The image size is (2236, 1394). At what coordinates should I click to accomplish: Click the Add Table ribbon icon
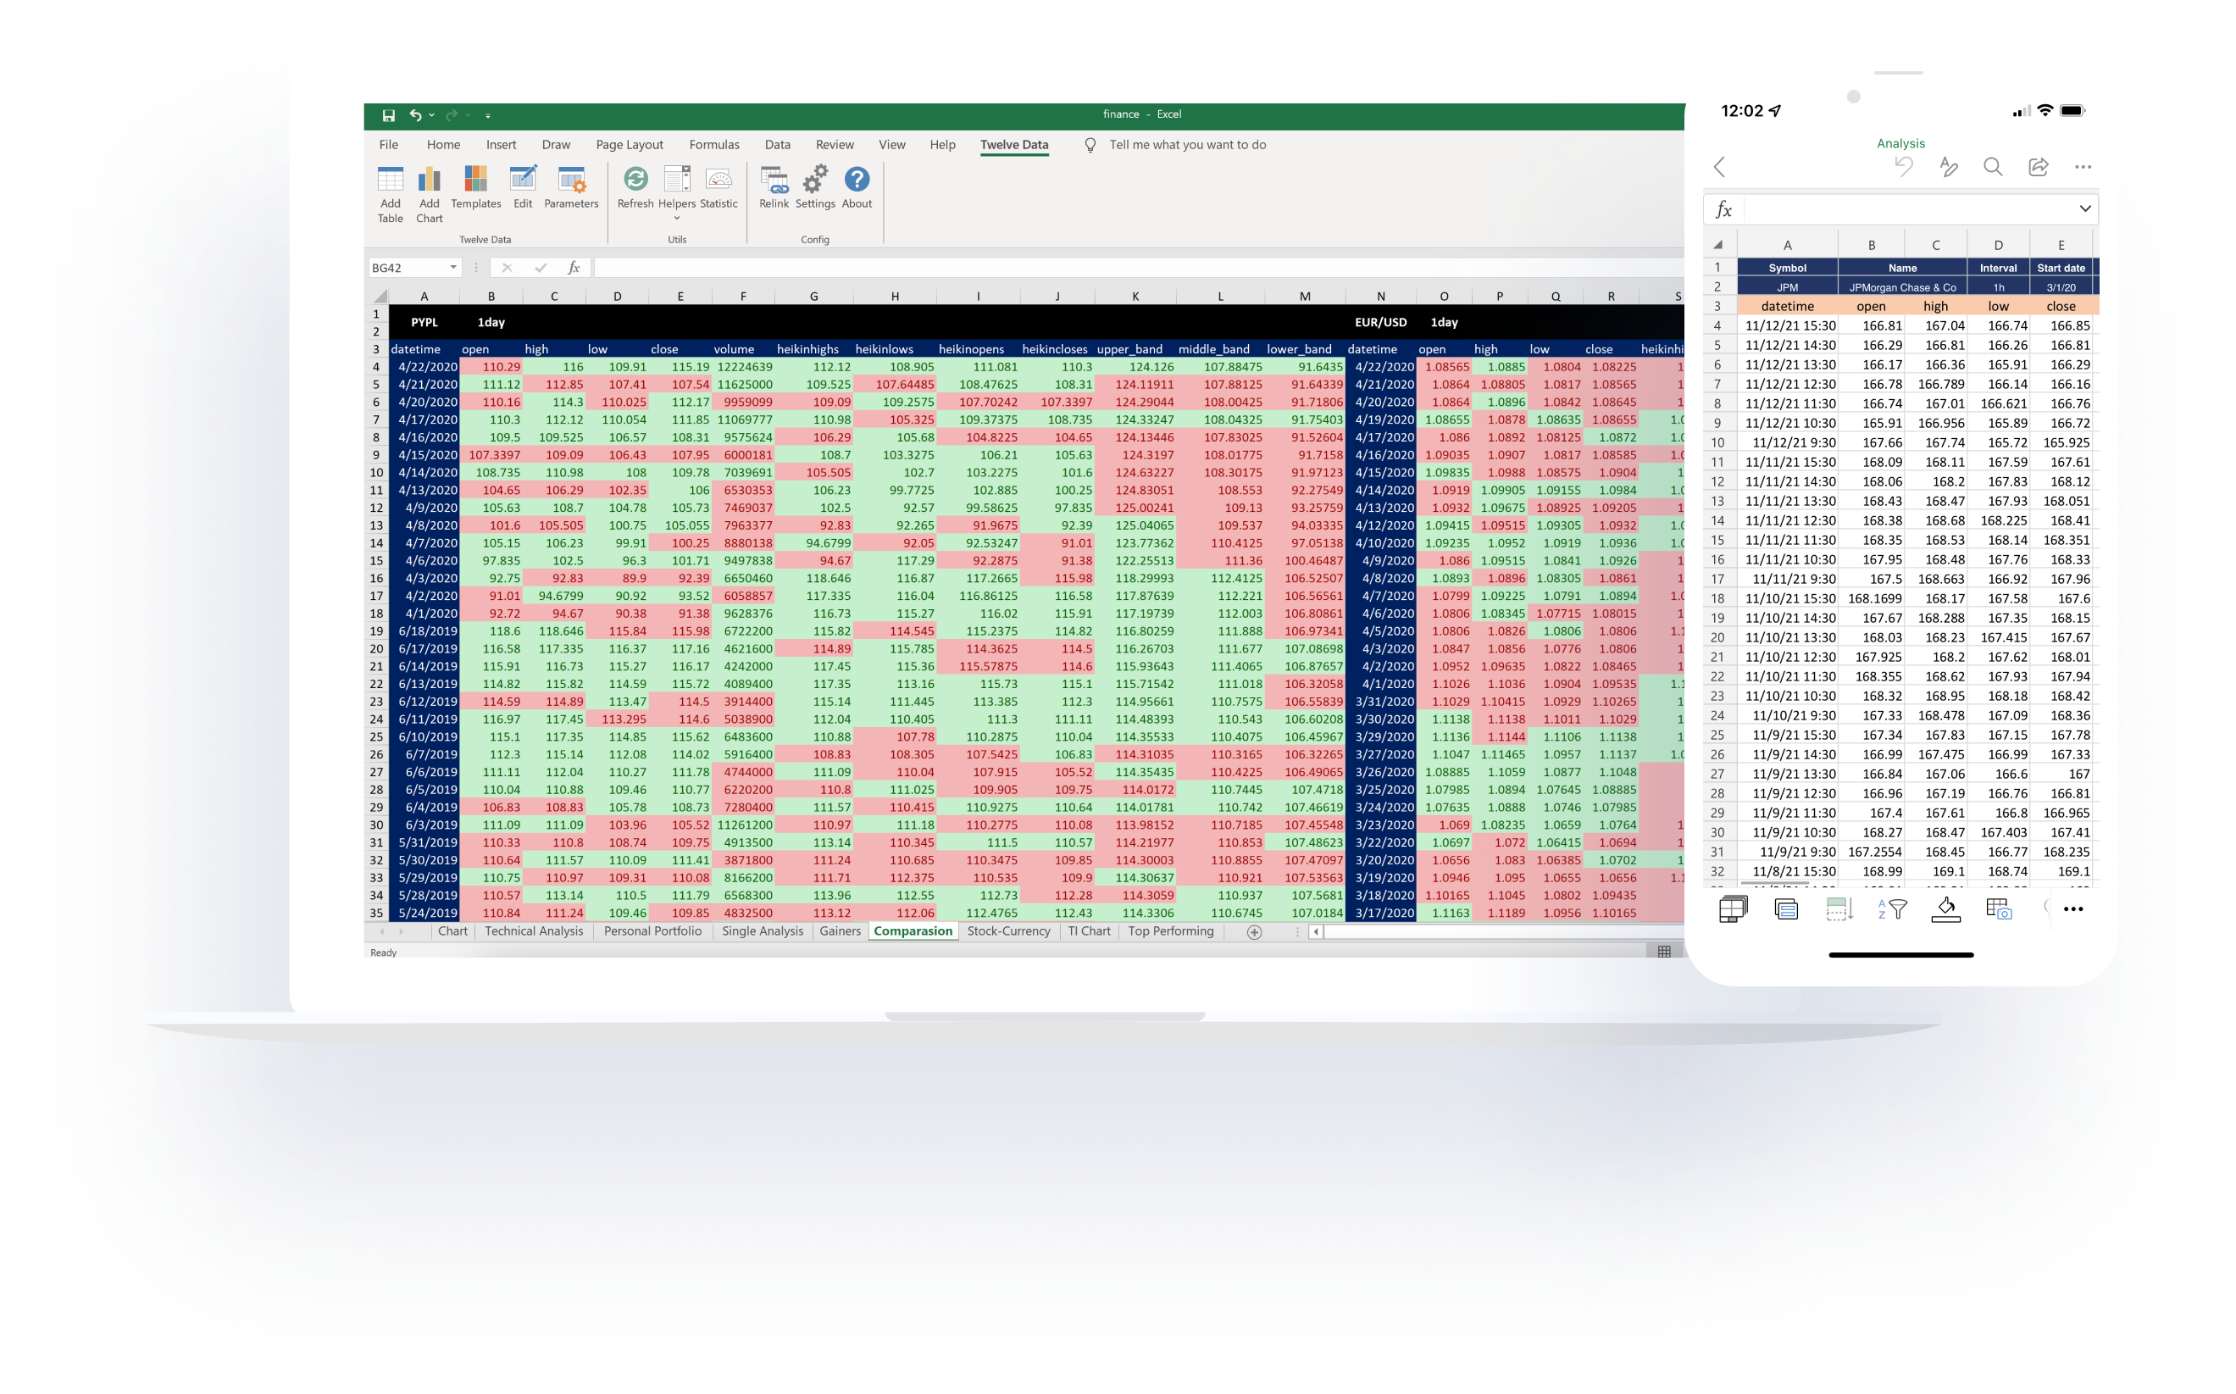pyautogui.click(x=390, y=181)
